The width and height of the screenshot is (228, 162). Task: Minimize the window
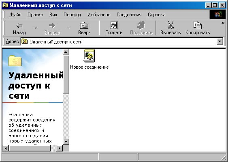click(x=208, y=5)
